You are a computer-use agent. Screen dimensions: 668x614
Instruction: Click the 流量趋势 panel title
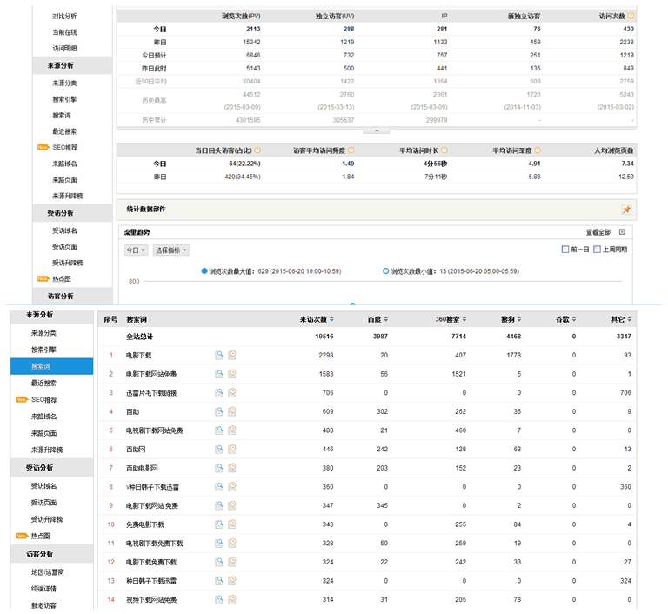tap(137, 232)
